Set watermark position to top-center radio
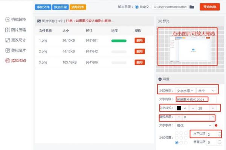The height and width of the screenshot is (150, 226). coord(181,133)
